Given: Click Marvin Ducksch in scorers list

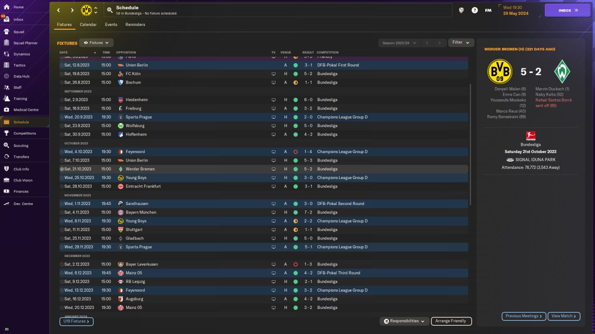Looking at the screenshot, I should pyautogui.click(x=552, y=89).
